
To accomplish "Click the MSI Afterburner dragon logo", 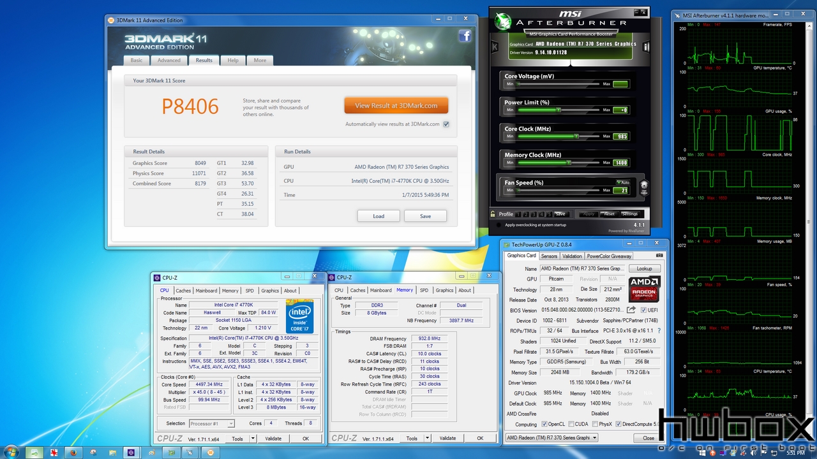I will pos(503,22).
